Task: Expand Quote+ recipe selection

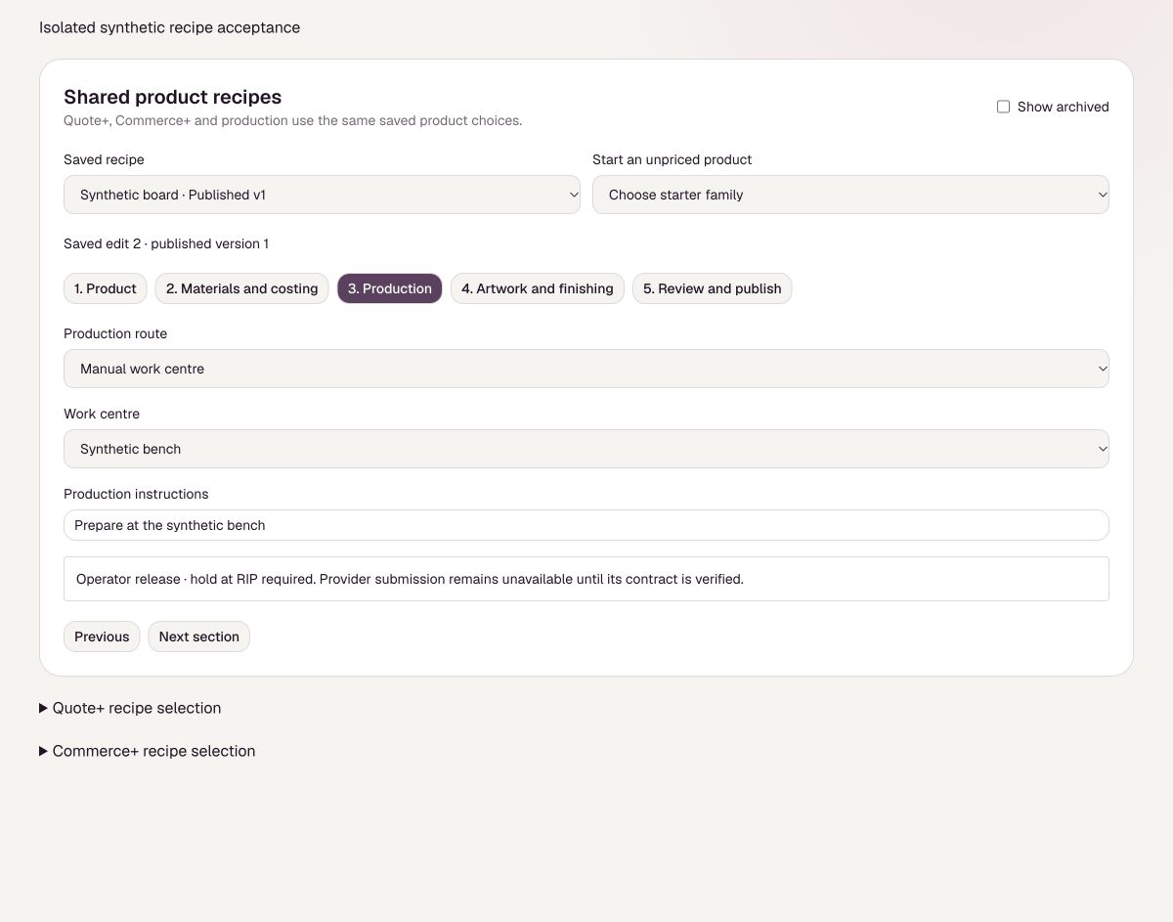Action: pos(130,708)
